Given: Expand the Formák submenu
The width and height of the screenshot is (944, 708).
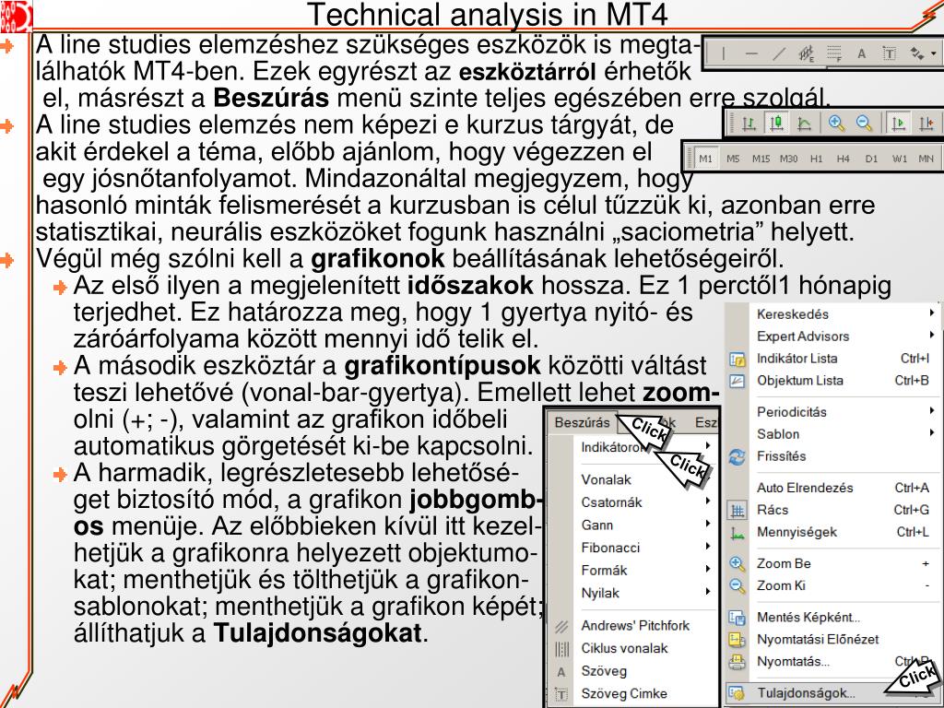Looking at the screenshot, I should [708, 569].
